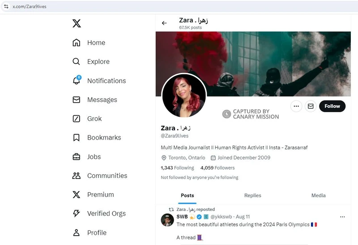
Task: Open the profile more options menu
Action: pyautogui.click(x=296, y=106)
